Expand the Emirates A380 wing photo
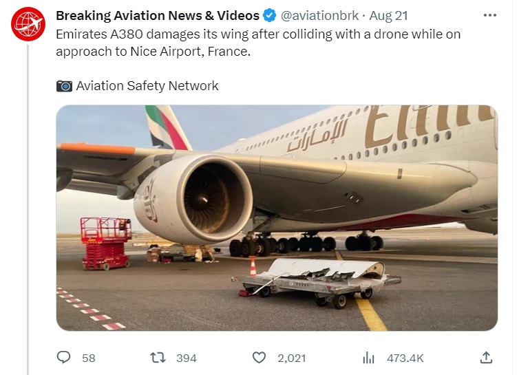 pyautogui.click(x=277, y=217)
